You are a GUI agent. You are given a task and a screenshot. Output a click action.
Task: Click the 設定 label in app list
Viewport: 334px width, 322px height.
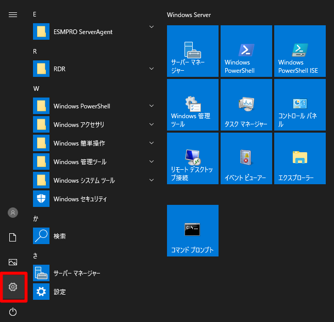(60, 292)
